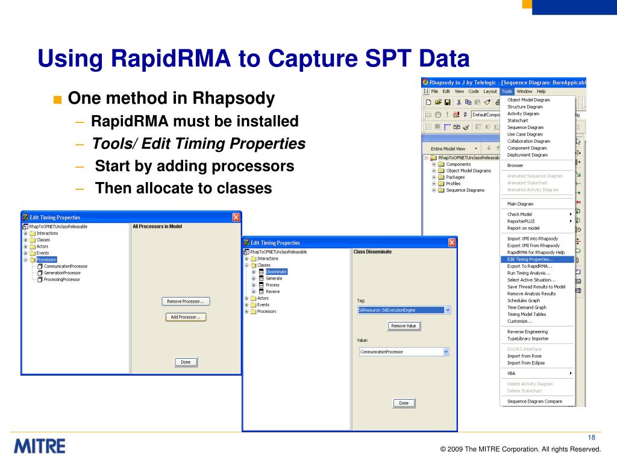Select the Process class in the right dialog tree
617x463 pixels.
click(x=272, y=285)
